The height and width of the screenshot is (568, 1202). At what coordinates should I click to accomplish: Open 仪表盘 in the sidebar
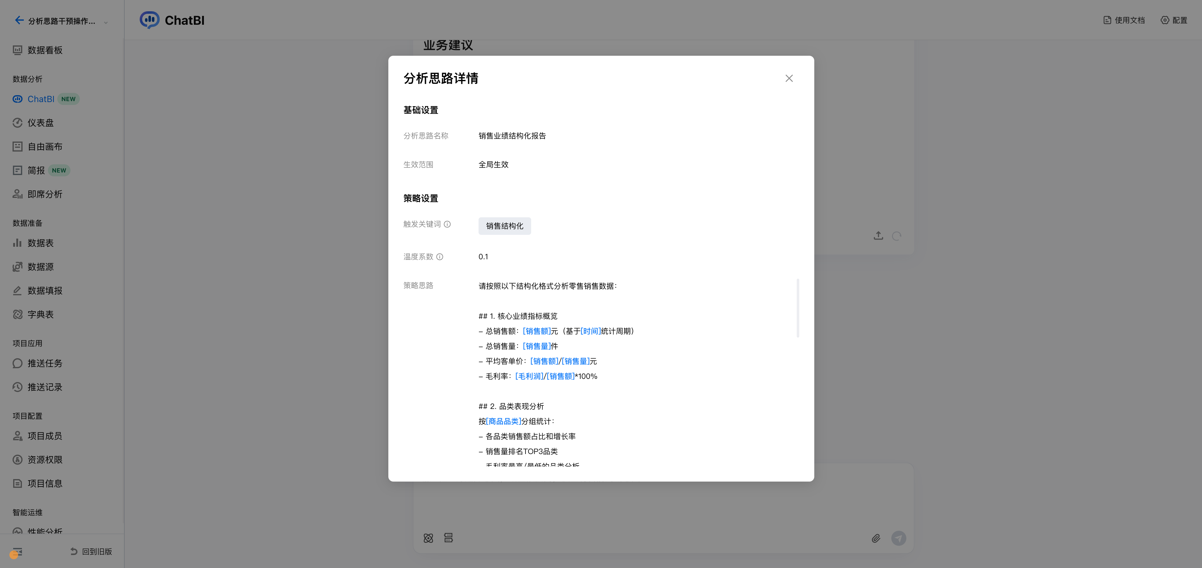[x=40, y=123]
